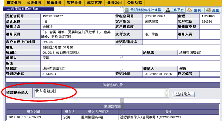
Task: Click the calculator icon for 最低计税价格计算器
Action: click(127, 10)
